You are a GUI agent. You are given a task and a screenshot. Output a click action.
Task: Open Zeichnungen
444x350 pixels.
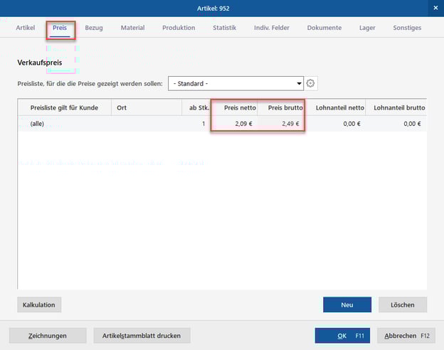[48, 336]
